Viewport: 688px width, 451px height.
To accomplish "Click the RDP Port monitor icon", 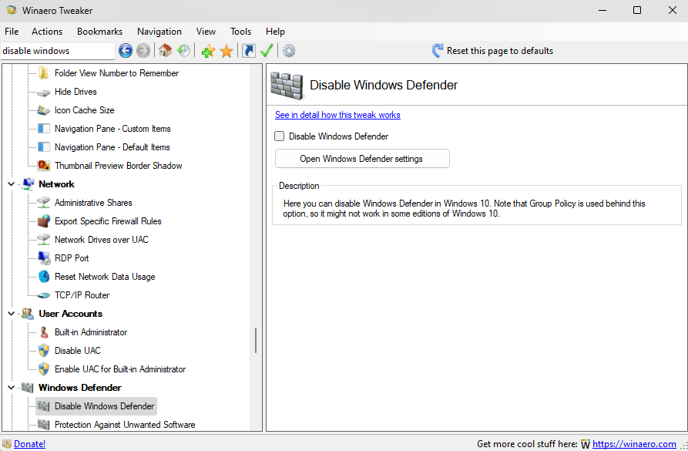I will (44, 258).
